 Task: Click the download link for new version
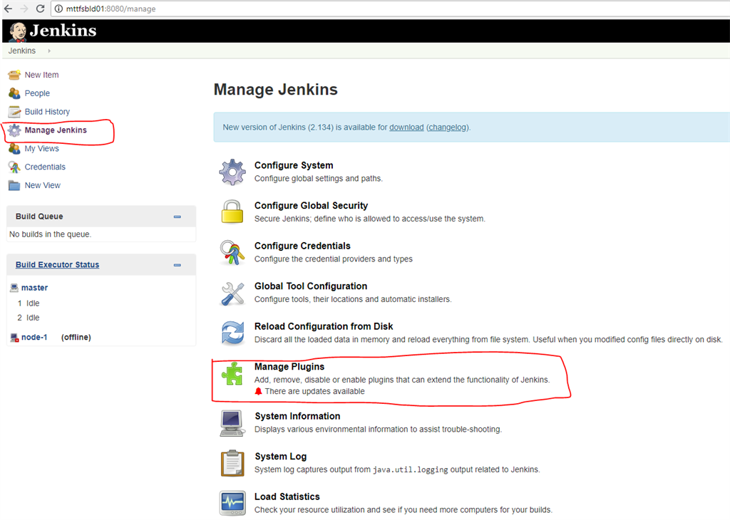[x=406, y=128]
